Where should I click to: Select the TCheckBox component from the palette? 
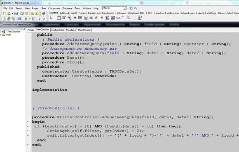click(x=96, y=18)
